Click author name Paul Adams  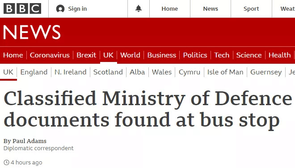(x=29, y=141)
